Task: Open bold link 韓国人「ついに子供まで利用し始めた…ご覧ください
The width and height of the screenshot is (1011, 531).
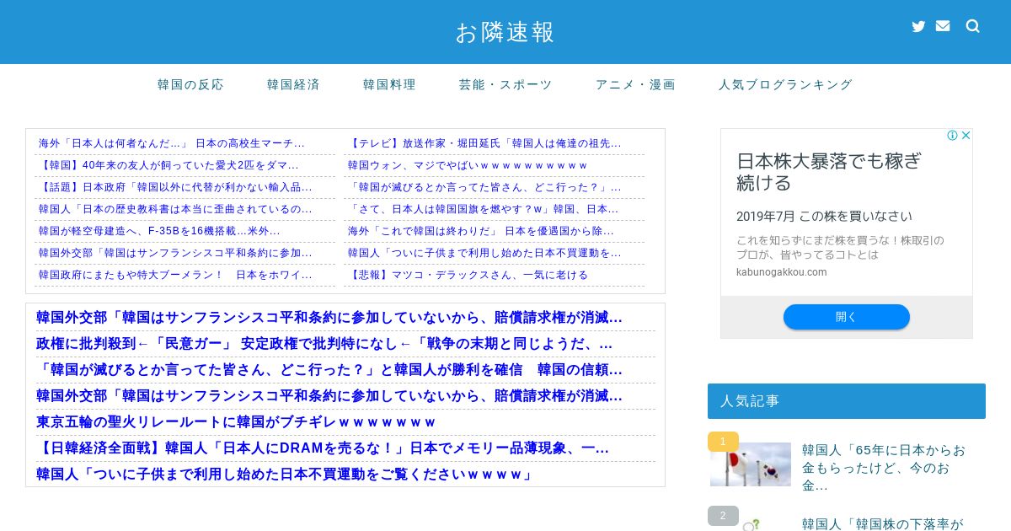Action: click(285, 475)
